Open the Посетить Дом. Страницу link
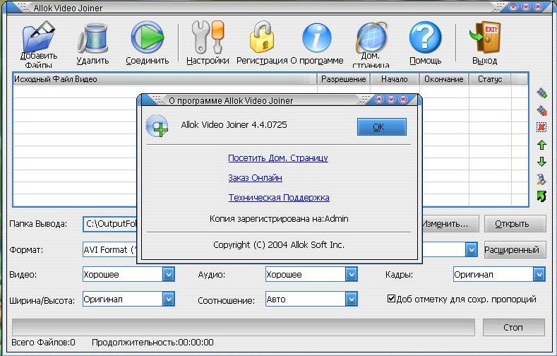Screen dimensions: 557x356 278,158
